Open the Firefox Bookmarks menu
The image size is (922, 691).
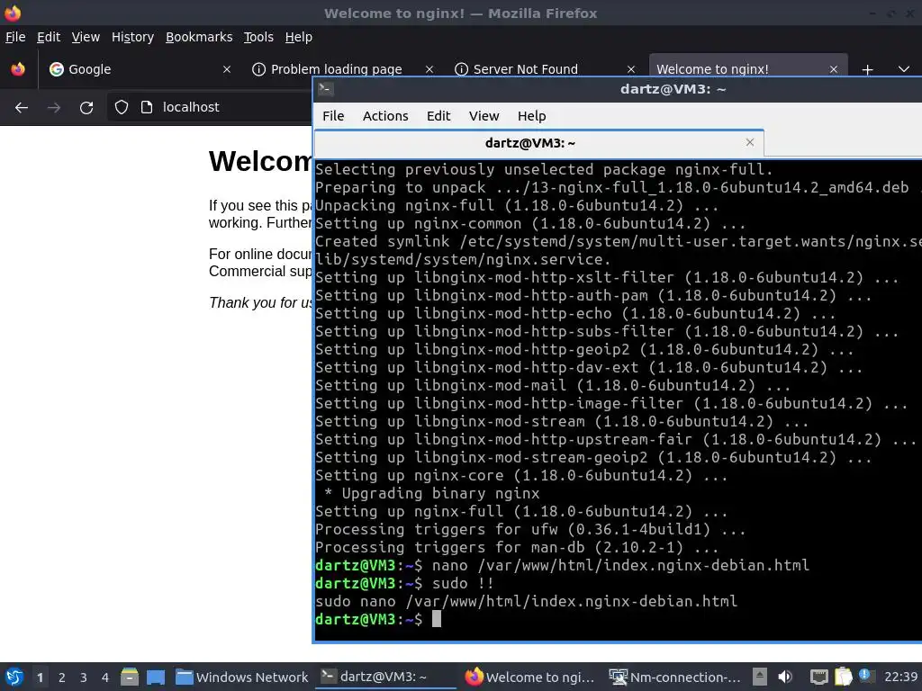pos(199,37)
